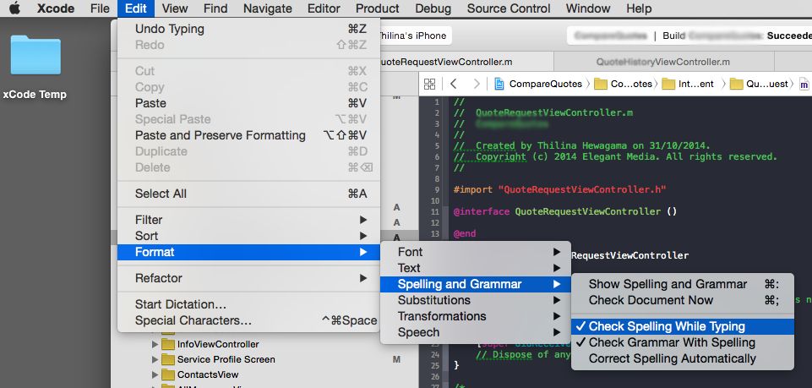Open the Xcode application menu

pos(56,8)
